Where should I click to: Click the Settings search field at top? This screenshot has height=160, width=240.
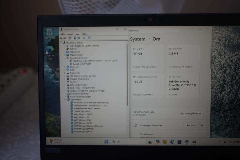coord(153,30)
